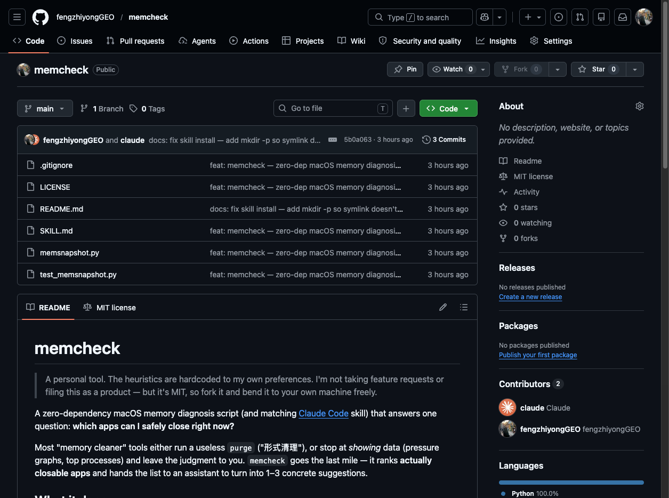Image resolution: width=669 pixels, height=498 pixels.
Task: Pin the memcheck repository
Action: 406,69
